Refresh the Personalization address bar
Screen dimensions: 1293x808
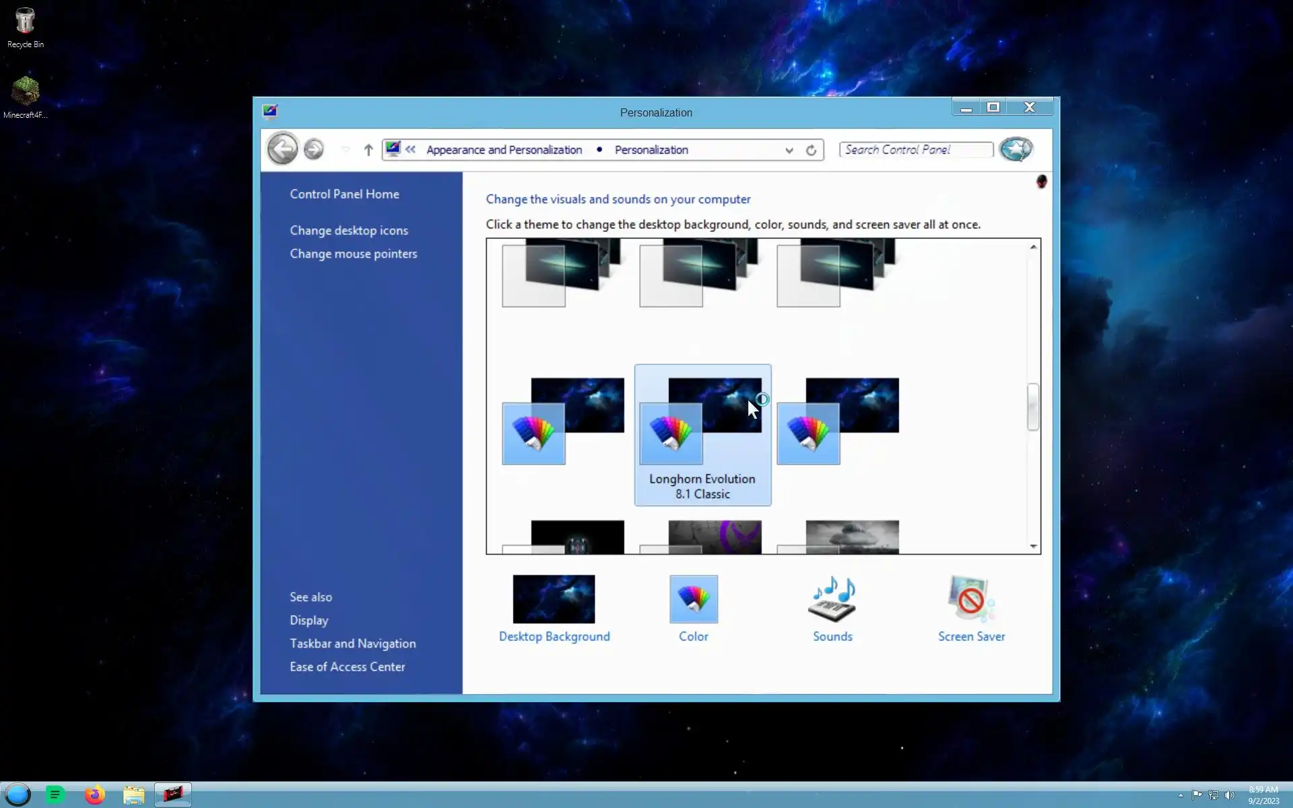click(811, 150)
